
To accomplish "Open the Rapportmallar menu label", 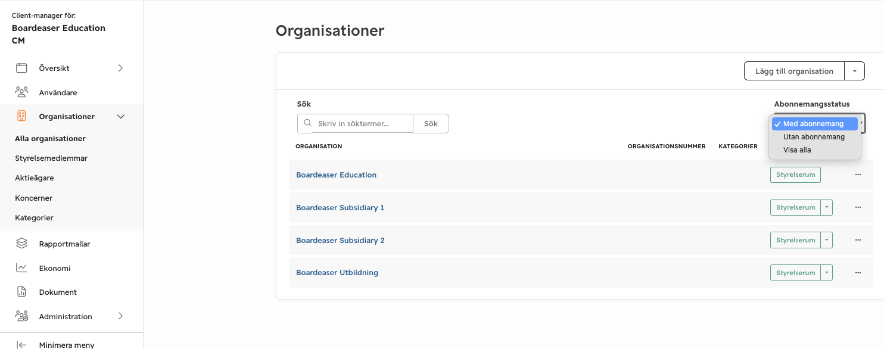I will pos(64,244).
